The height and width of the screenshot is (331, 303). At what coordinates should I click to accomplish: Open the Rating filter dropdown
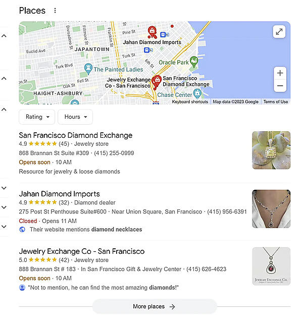pyautogui.click(x=37, y=117)
